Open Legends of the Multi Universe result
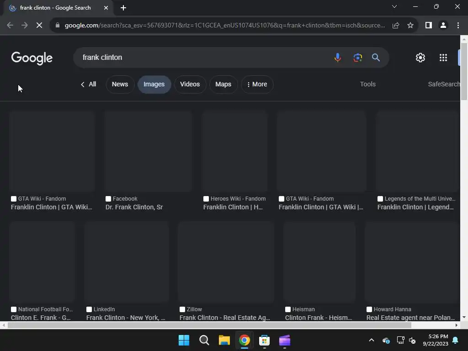The width and height of the screenshot is (468, 351). [x=415, y=207]
